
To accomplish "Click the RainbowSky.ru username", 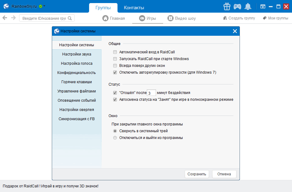I will click(x=24, y=6).
